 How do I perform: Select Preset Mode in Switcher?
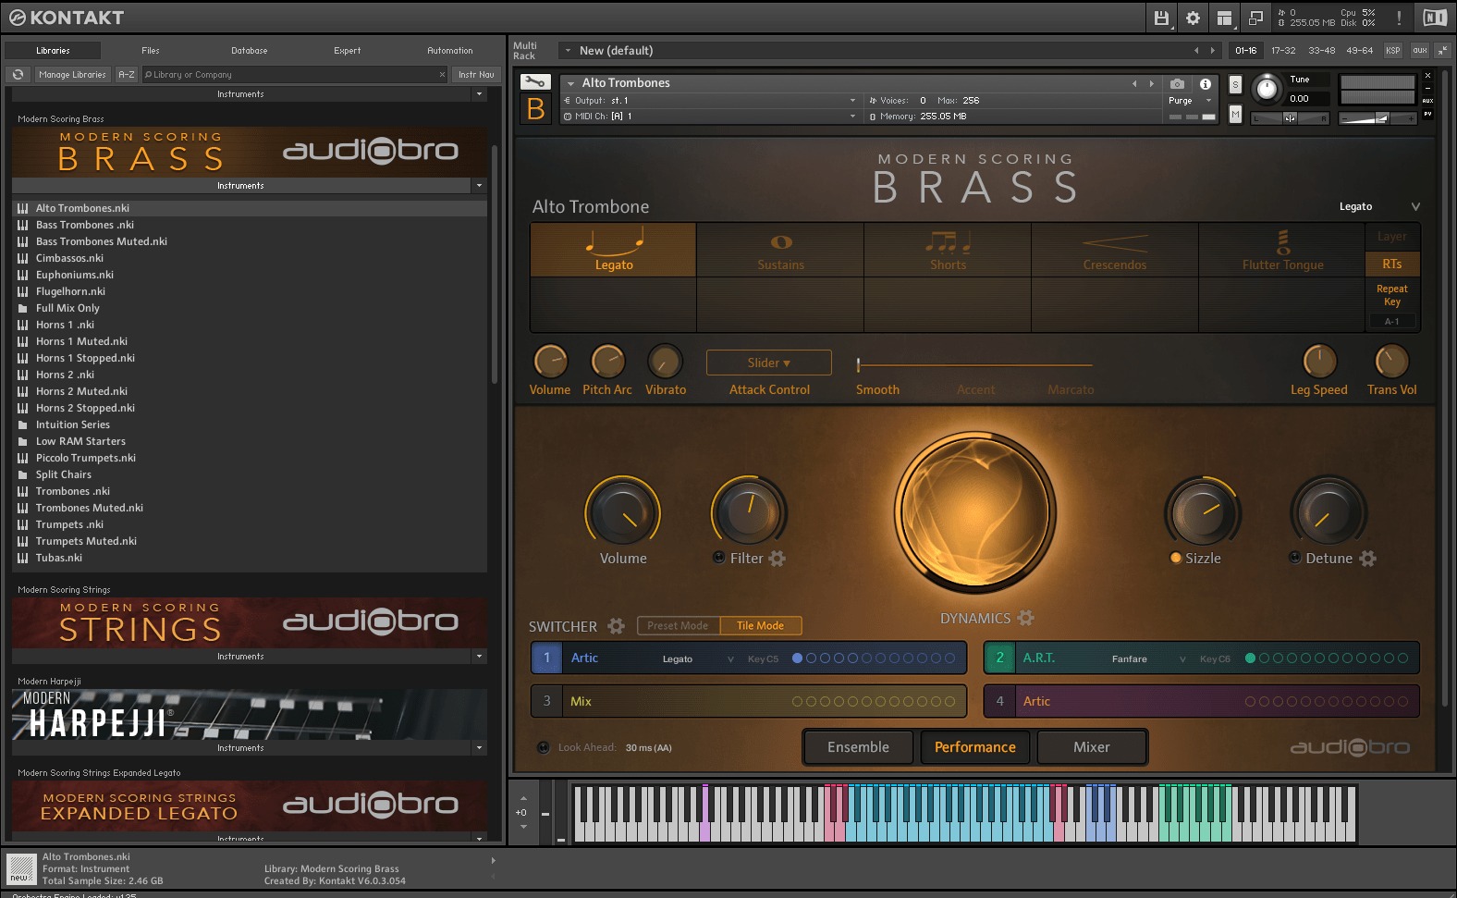coord(678,626)
